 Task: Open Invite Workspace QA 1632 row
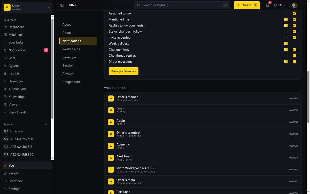coord(203,170)
